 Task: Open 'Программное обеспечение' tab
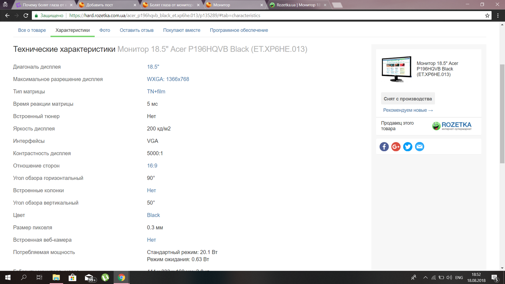pos(239,30)
